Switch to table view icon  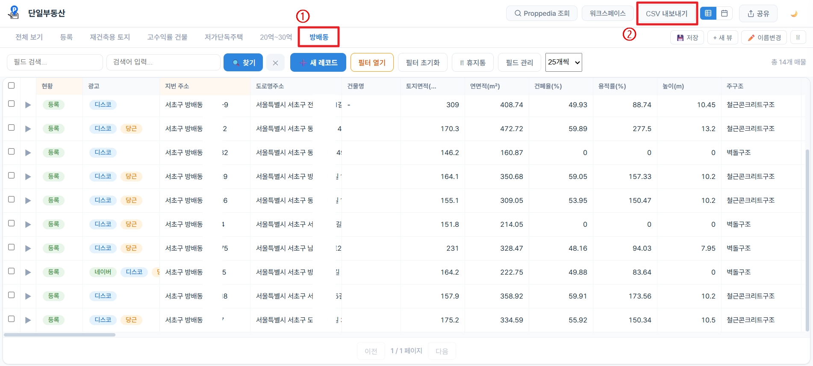pos(708,13)
